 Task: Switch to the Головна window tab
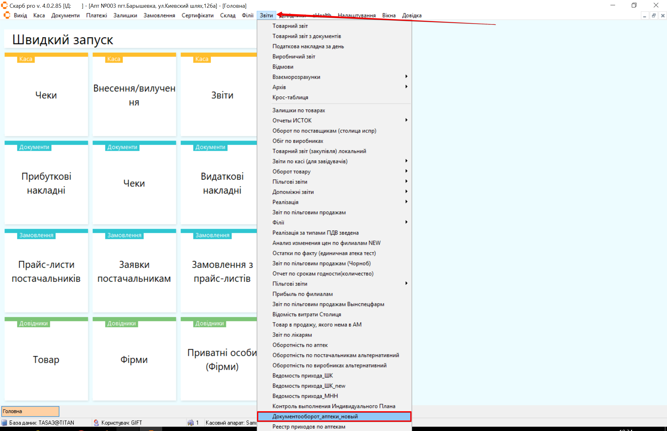point(30,411)
